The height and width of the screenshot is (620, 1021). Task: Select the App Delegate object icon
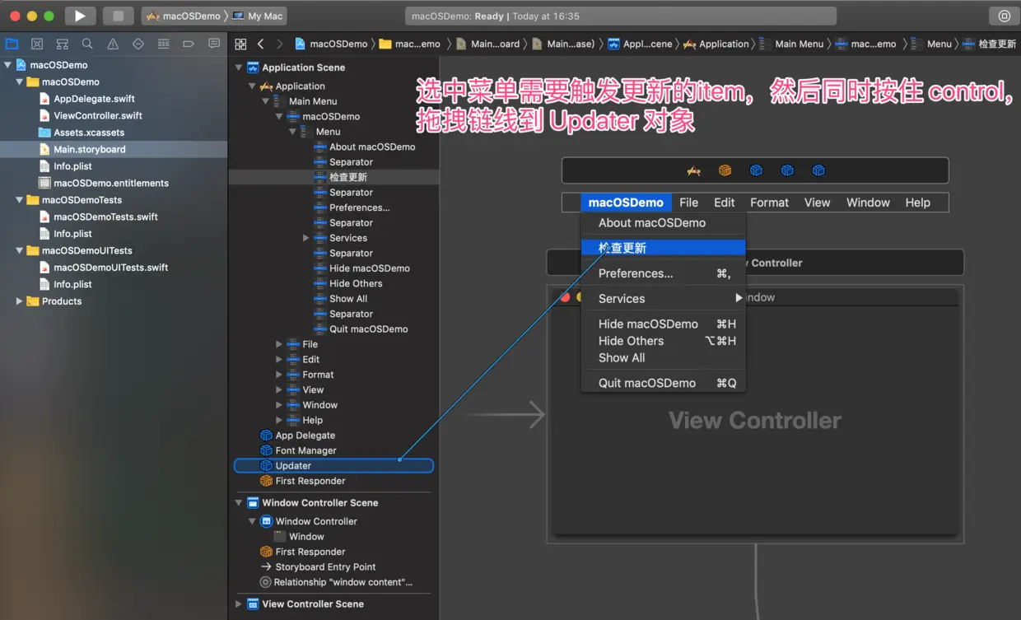point(265,435)
